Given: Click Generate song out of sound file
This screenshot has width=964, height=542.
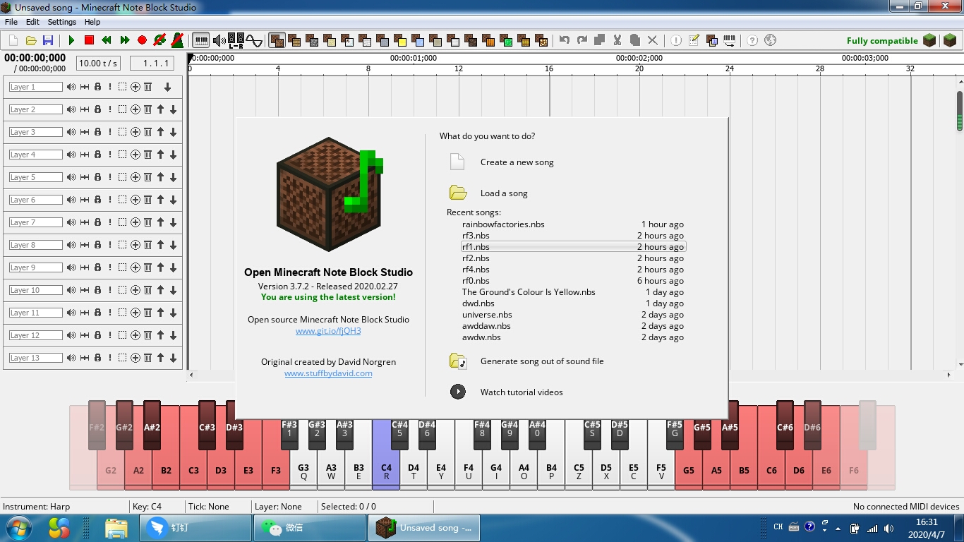Looking at the screenshot, I should coord(542,361).
